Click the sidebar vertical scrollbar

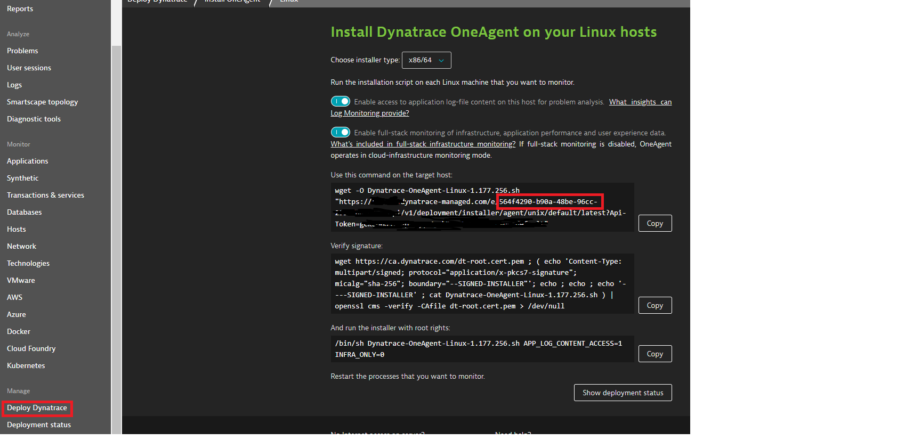coord(116,240)
